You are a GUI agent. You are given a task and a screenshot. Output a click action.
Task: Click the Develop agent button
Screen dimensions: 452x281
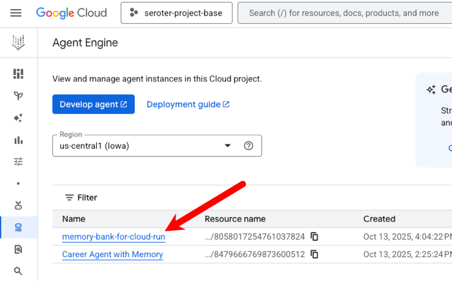(x=93, y=104)
